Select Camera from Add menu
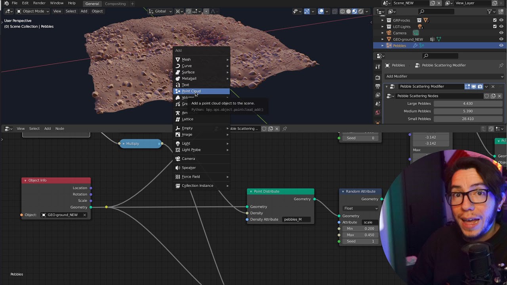Screen dimensions: 507x285 (202, 159)
